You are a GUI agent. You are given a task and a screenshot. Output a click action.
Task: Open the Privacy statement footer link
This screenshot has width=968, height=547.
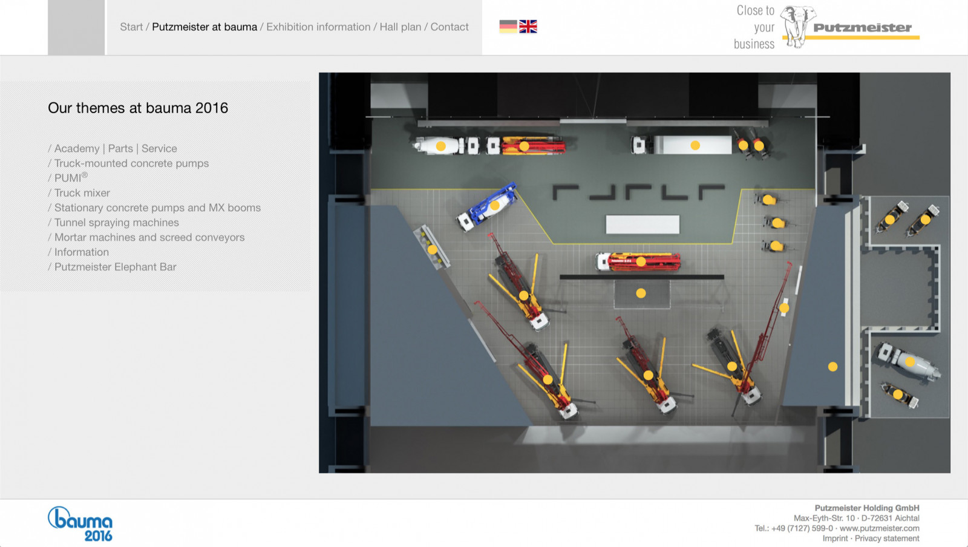point(887,539)
